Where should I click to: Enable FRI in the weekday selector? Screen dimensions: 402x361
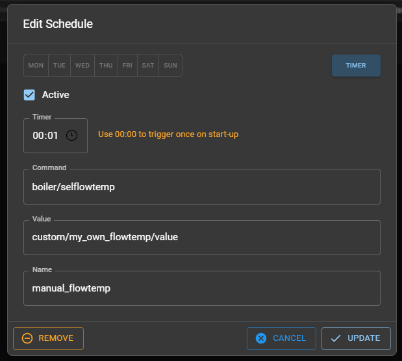(127, 66)
